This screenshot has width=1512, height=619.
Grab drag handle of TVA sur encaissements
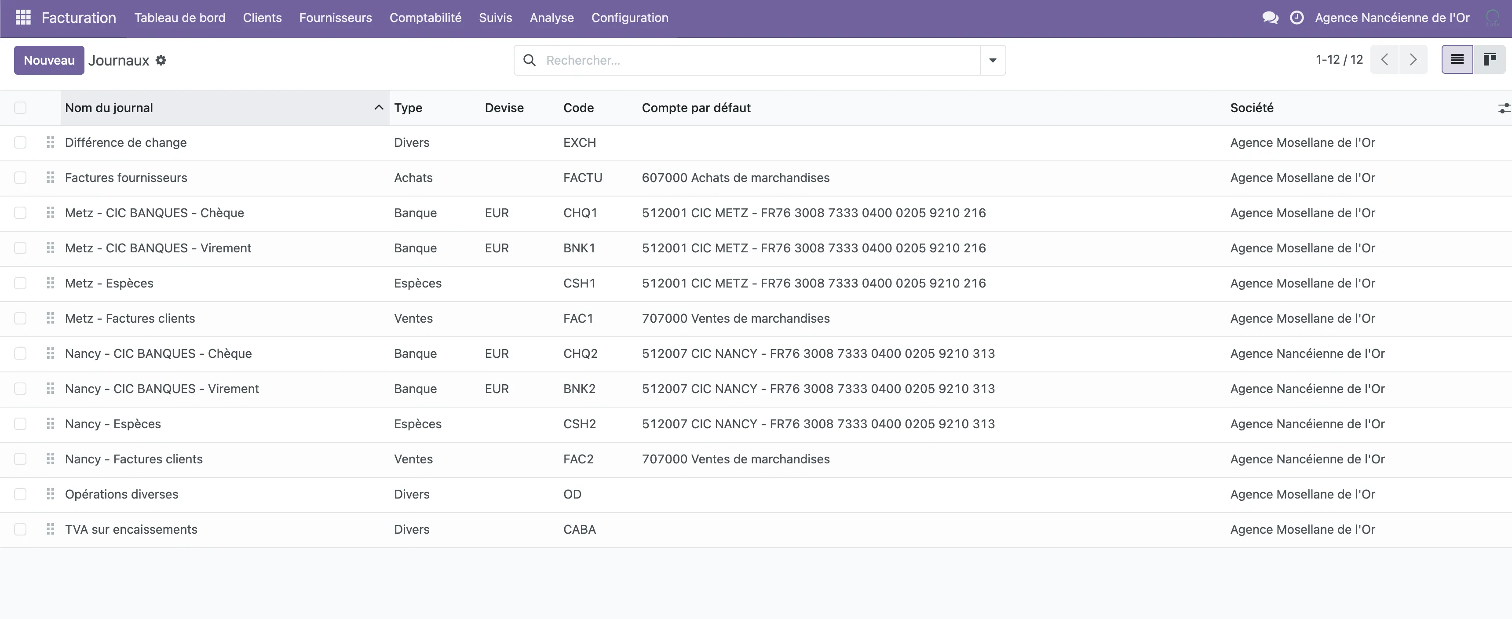(51, 530)
